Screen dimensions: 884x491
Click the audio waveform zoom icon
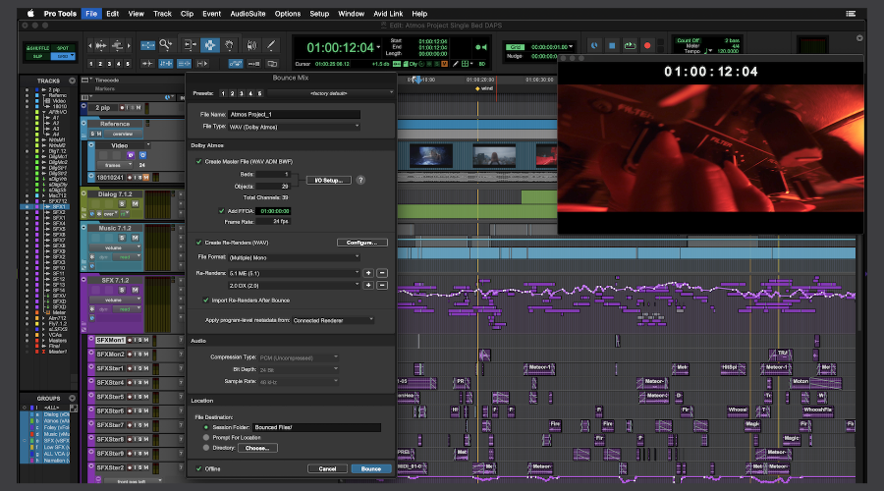click(101, 45)
